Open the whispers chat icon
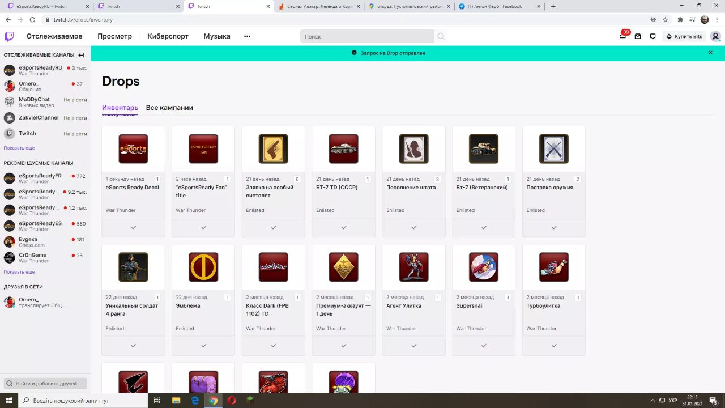The height and width of the screenshot is (408, 725). (652, 36)
